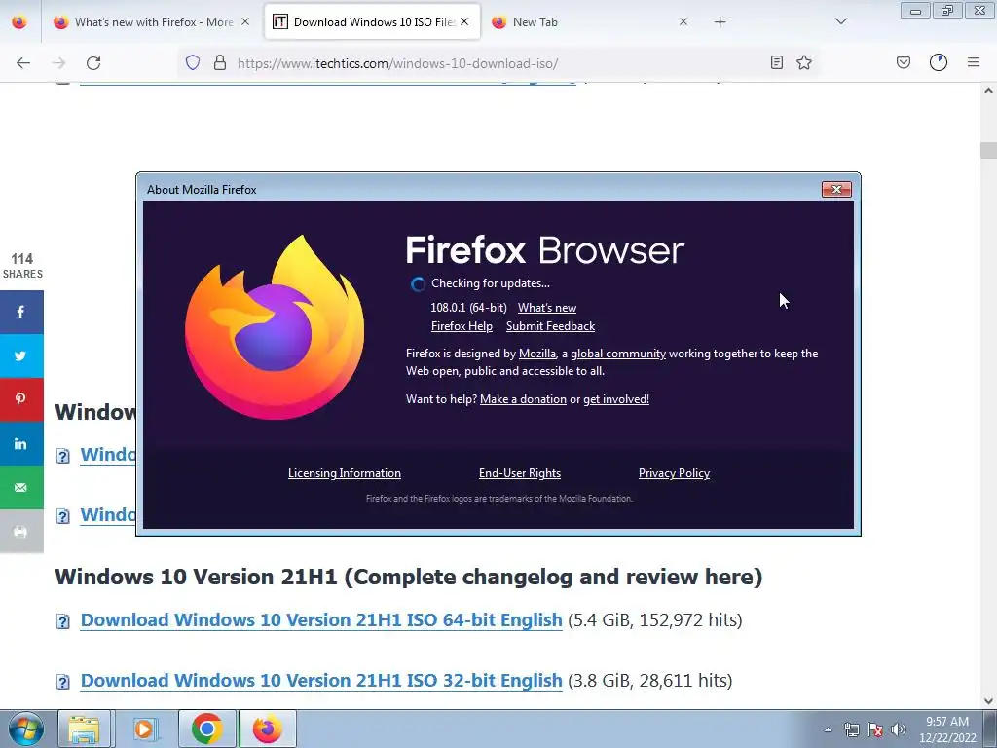Open the Mozilla link in About dialog
The height and width of the screenshot is (748, 997).
tap(537, 354)
